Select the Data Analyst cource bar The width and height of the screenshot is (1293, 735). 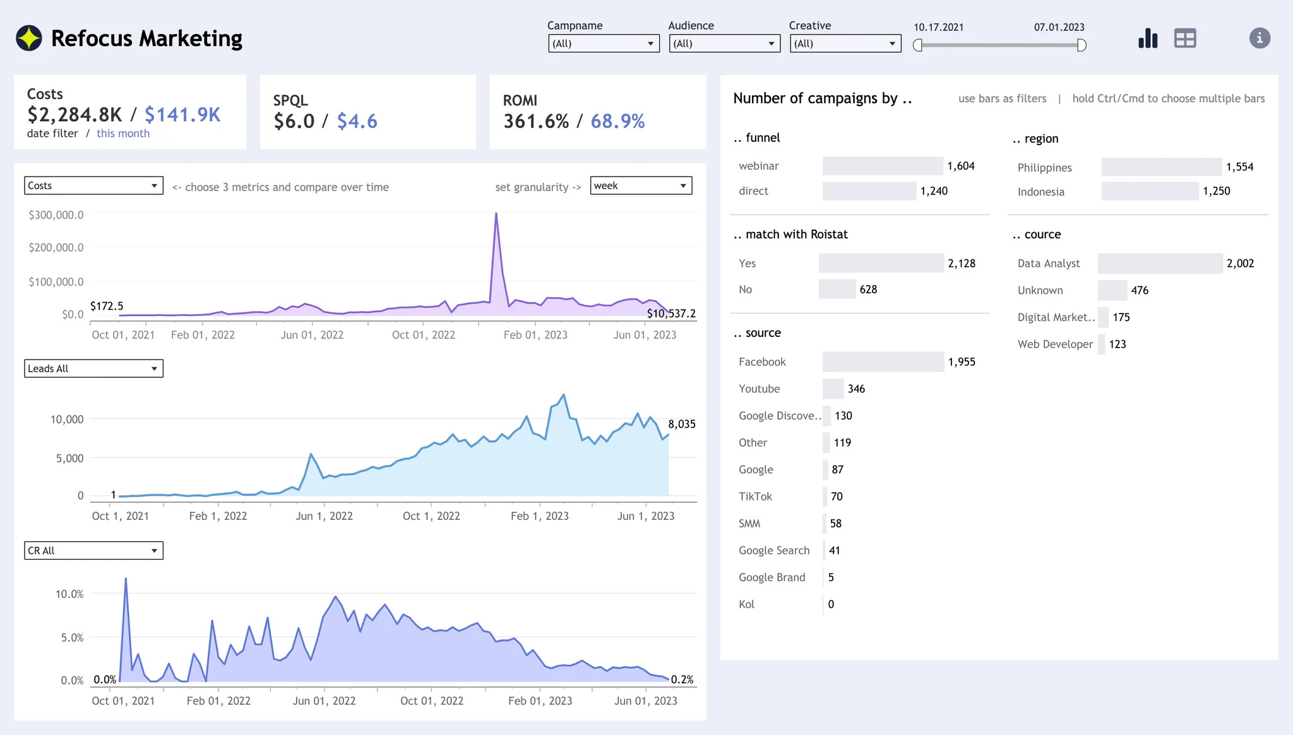[1160, 263]
